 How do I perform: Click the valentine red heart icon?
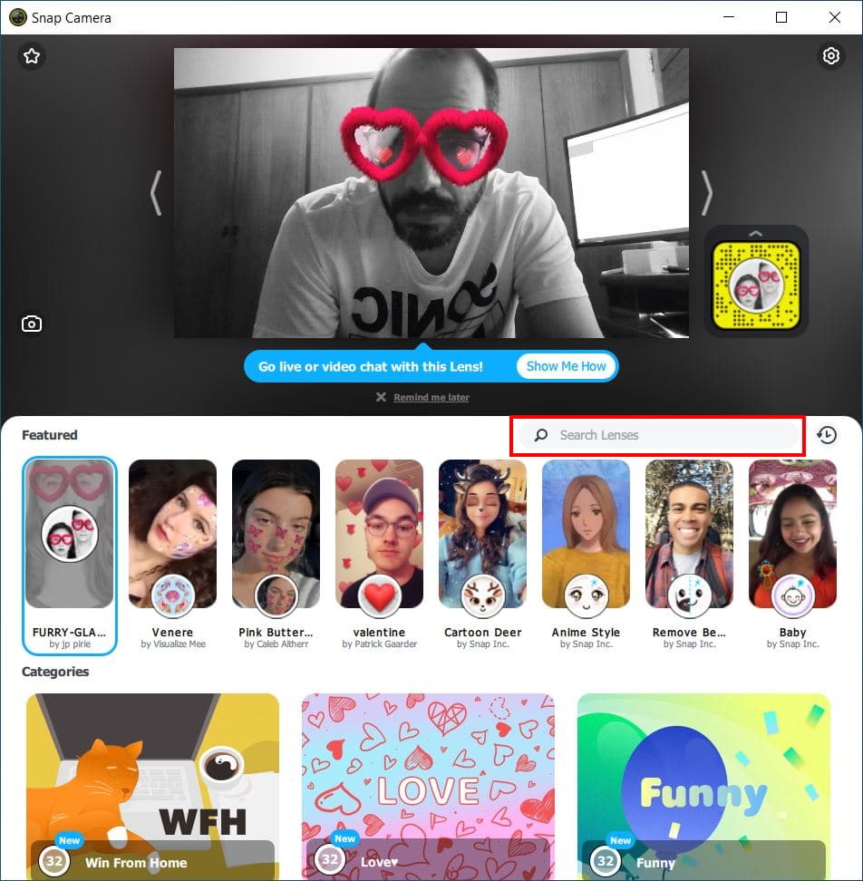(380, 595)
